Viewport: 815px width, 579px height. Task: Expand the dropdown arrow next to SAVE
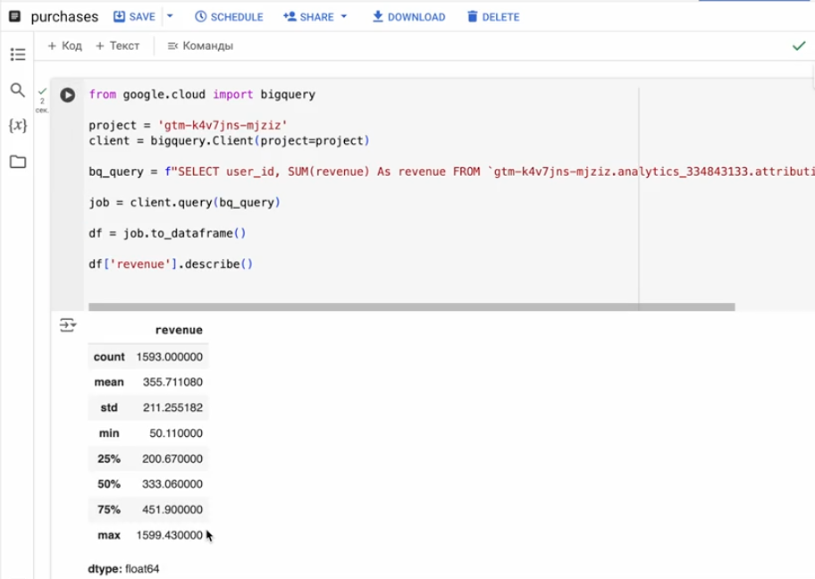point(170,17)
